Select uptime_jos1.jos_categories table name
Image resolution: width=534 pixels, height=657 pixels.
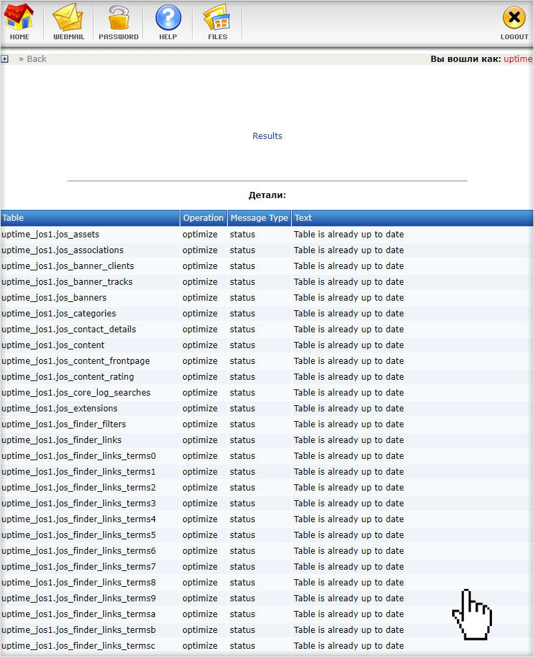pyautogui.click(x=58, y=314)
